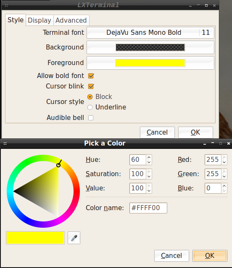Screen dimensions: 232x268
Task: Increase the Blue value with up arrow
Action: tap(224, 186)
